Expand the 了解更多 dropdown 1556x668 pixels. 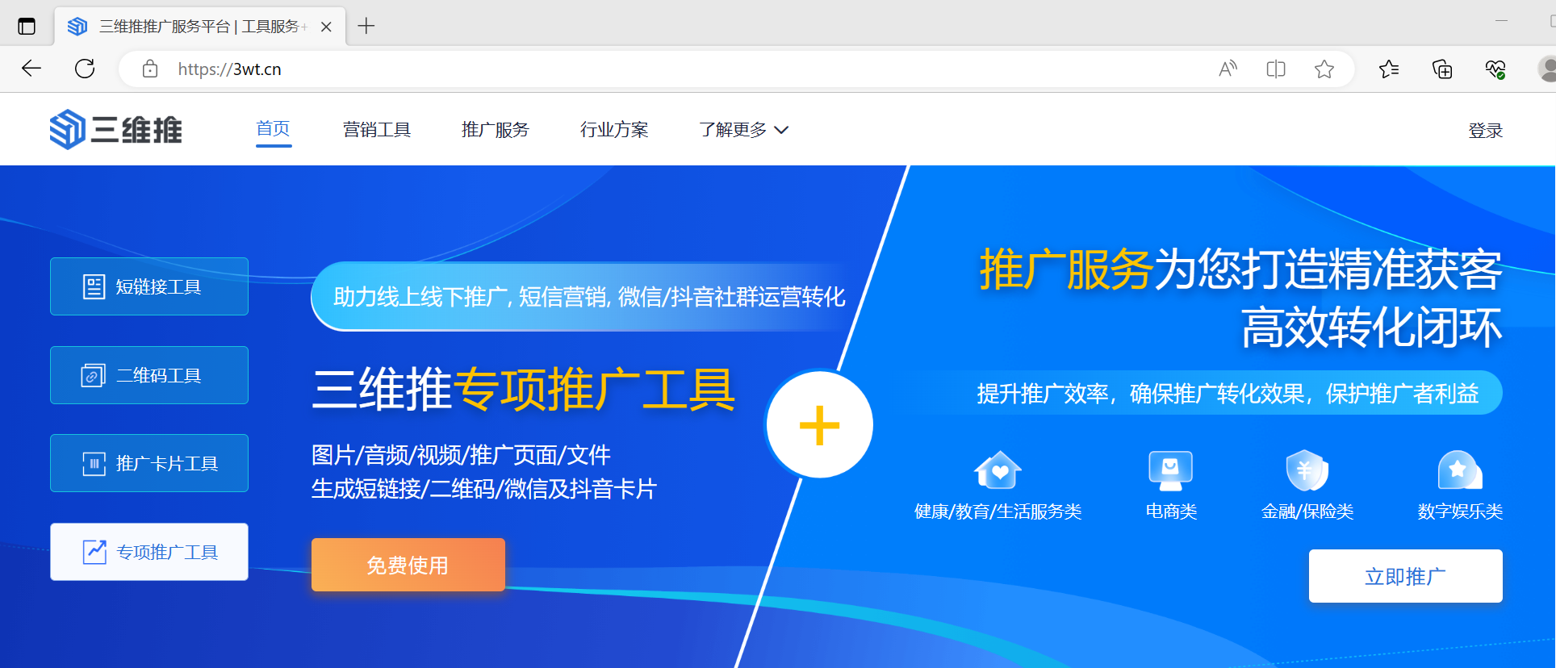pos(743,130)
